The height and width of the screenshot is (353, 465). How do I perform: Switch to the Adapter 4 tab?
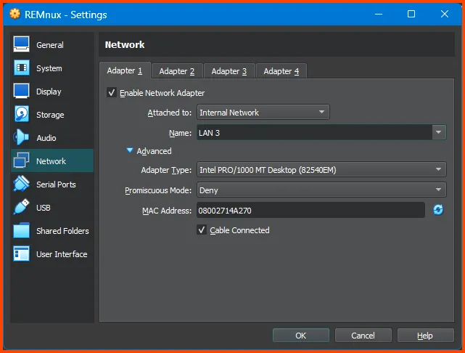(x=281, y=71)
